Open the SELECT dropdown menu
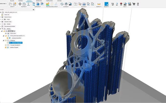 (106, 7)
